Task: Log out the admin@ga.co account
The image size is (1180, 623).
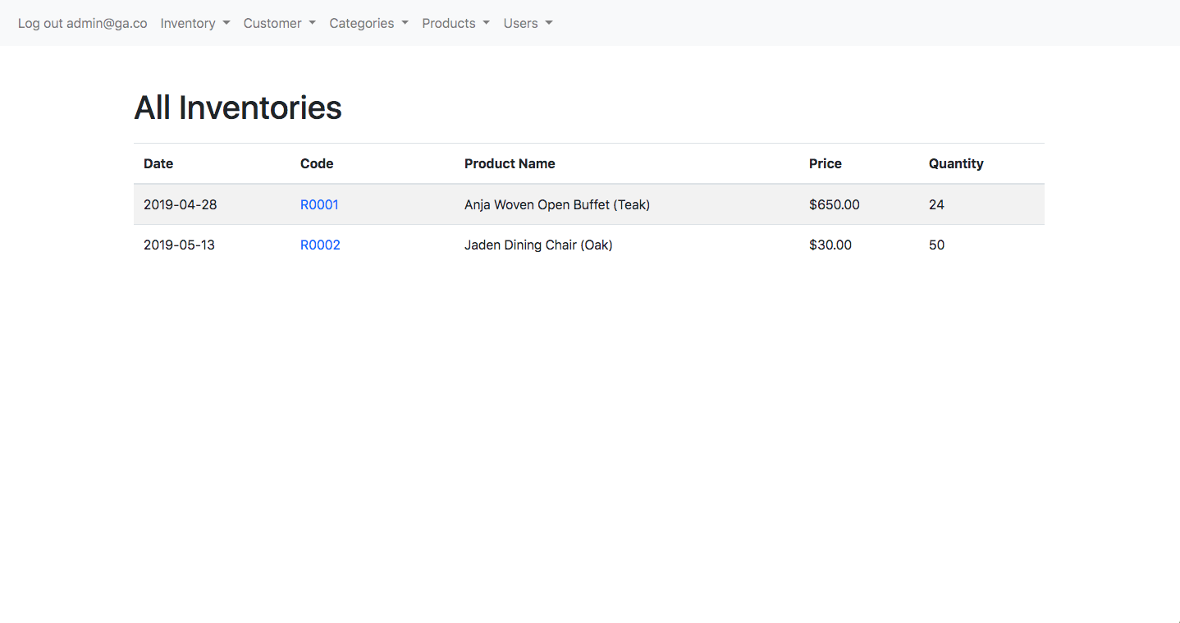Action: click(82, 23)
